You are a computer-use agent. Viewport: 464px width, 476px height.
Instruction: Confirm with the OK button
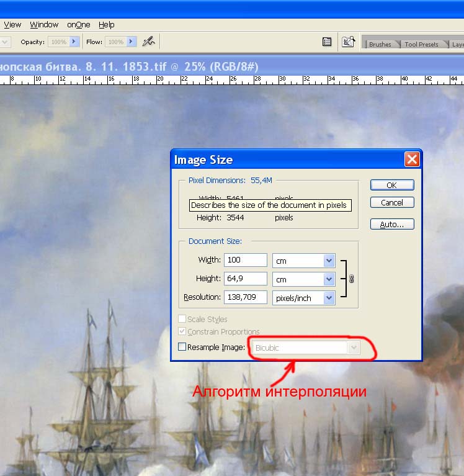(392, 185)
